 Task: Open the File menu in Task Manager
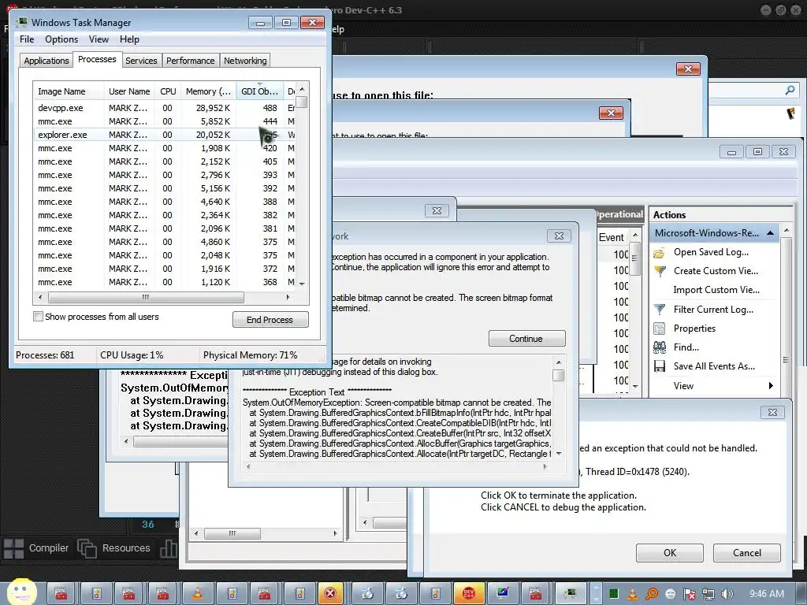27,39
